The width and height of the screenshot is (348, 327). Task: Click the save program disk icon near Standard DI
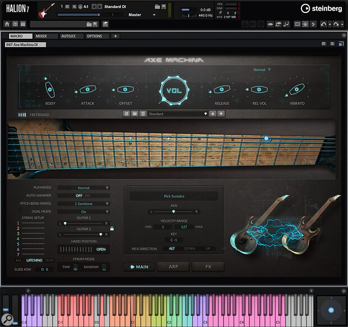(x=163, y=7)
